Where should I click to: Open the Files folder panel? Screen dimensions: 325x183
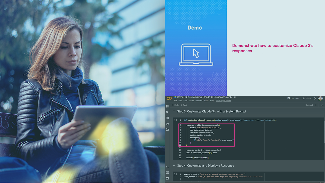[x=167, y=130]
